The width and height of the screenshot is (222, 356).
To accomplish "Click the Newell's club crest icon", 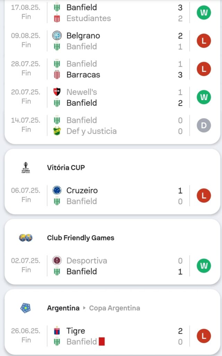I will tap(57, 92).
